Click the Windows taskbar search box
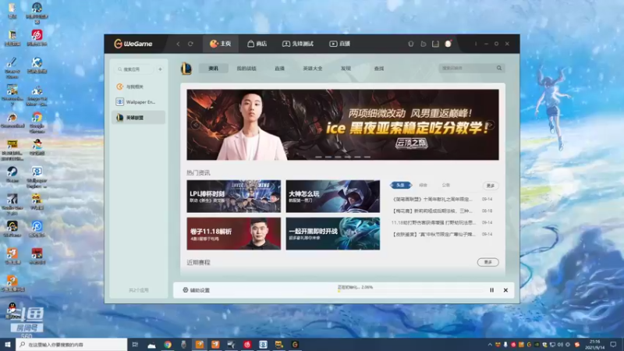Viewport: 624px width, 351px height. click(72, 344)
